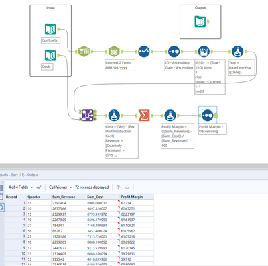Click the Text to Columns tool
Viewport: 268px width, 266px height.
[84, 52]
